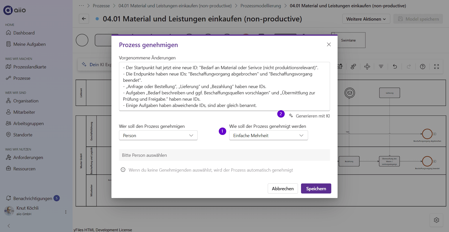Image resolution: width=449 pixels, height=232 pixels.
Task: Open the user options menu for Knut Köchli
Action: 66,212
